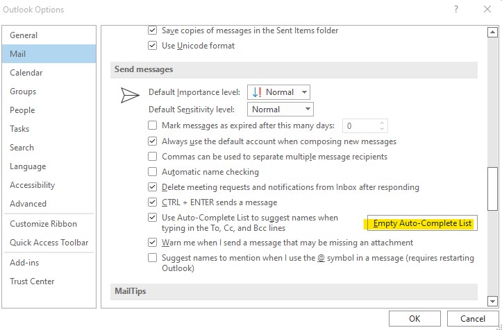Toggle Delete meeting requests after responding

(152, 186)
